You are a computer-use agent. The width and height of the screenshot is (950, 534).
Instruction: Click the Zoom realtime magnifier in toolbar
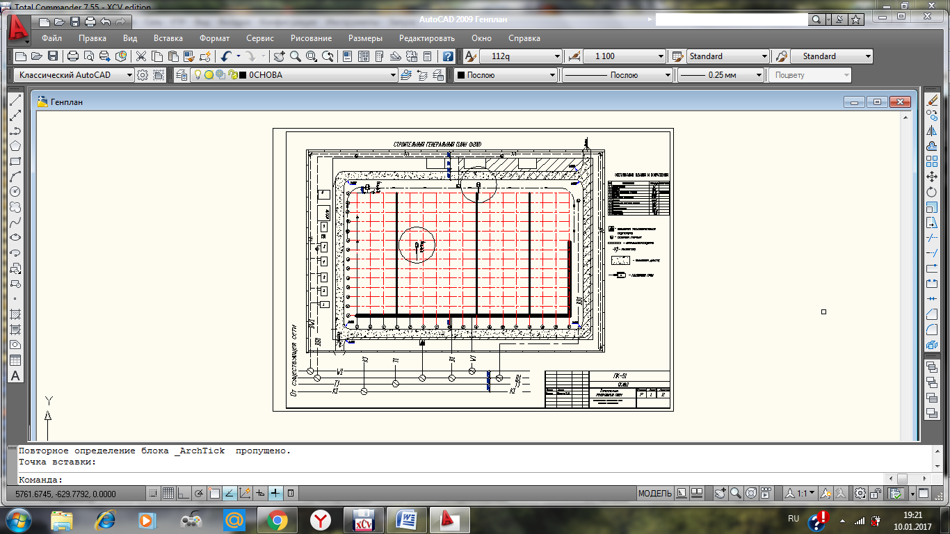pos(295,56)
